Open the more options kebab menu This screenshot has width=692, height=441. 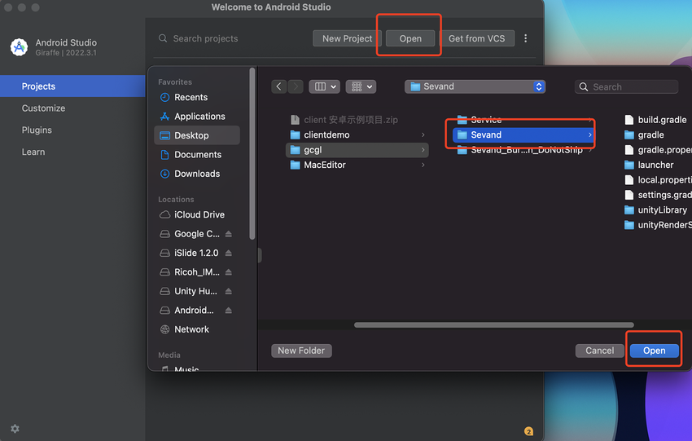525,38
